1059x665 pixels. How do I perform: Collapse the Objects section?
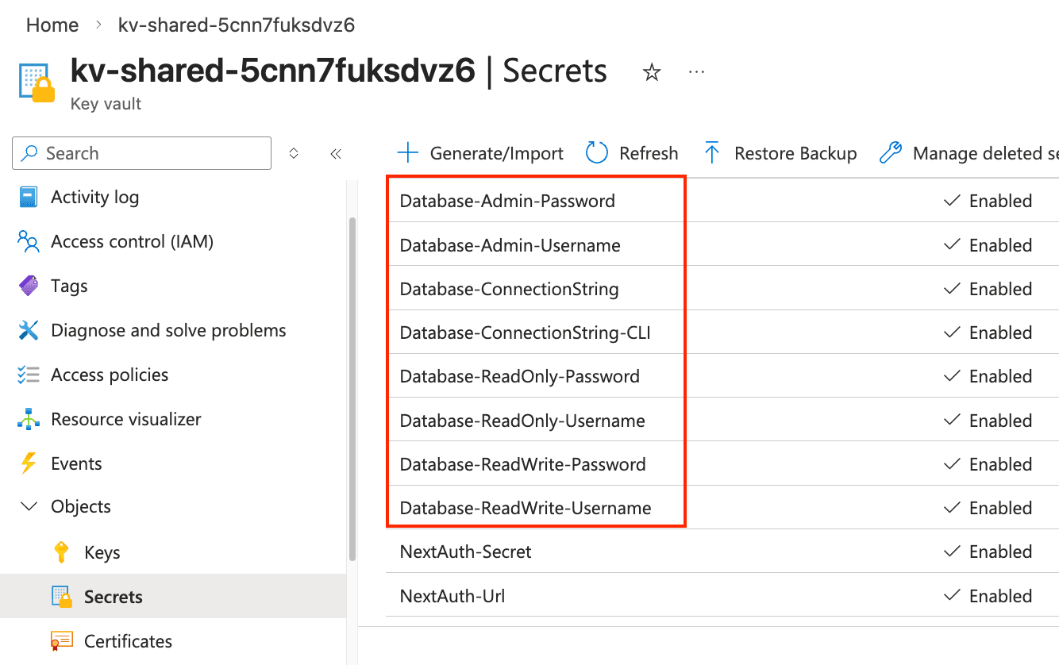[29, 507]
